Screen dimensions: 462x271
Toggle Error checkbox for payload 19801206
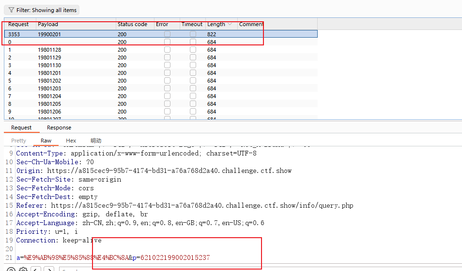point(168,112)
